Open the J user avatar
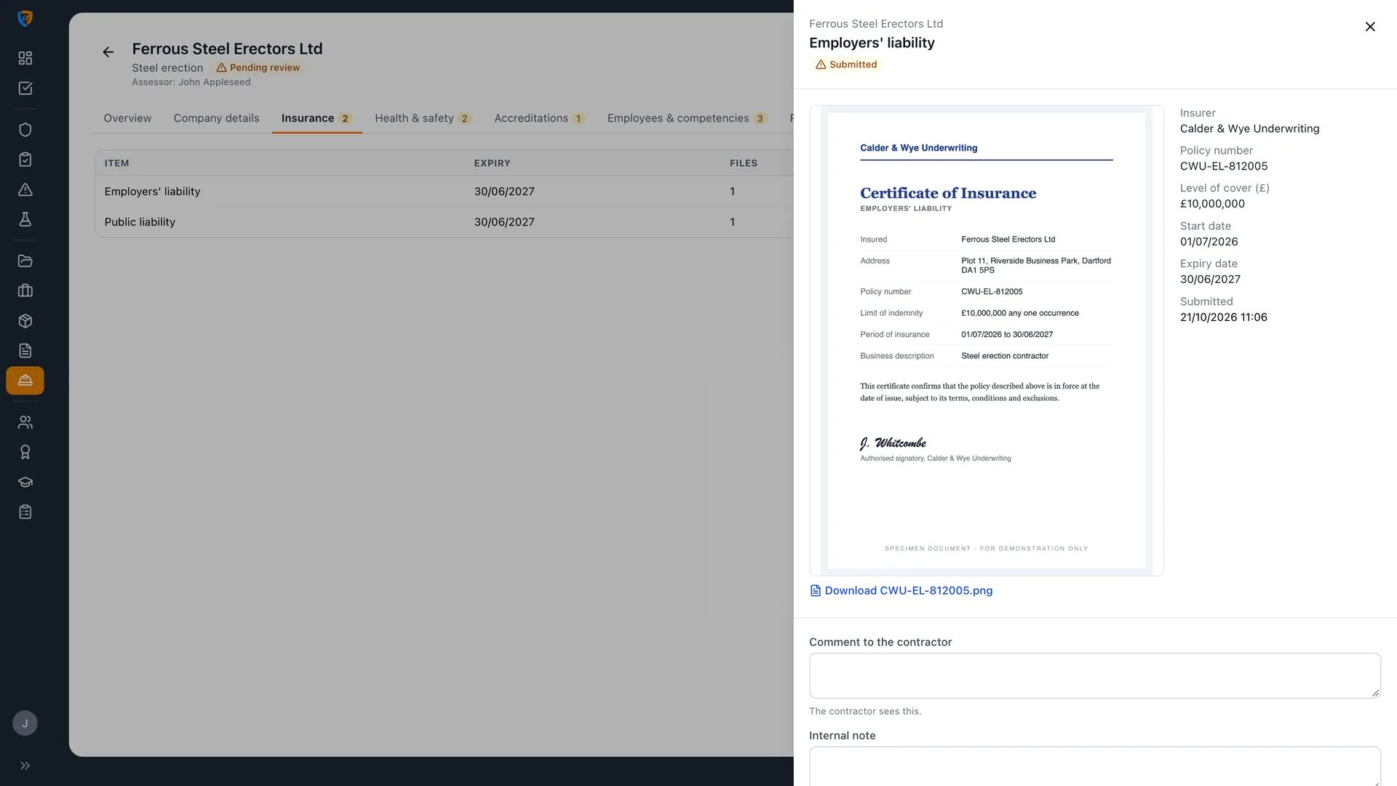Image resolution: width=1397 pixels, height=786 pixels. (25, 723)
